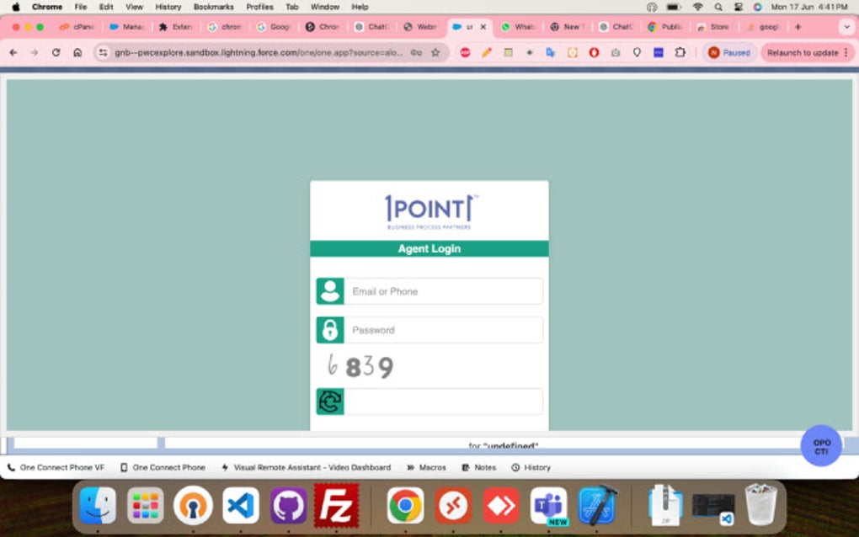Switch to the WhatsApp tab

tap(518, 27)
